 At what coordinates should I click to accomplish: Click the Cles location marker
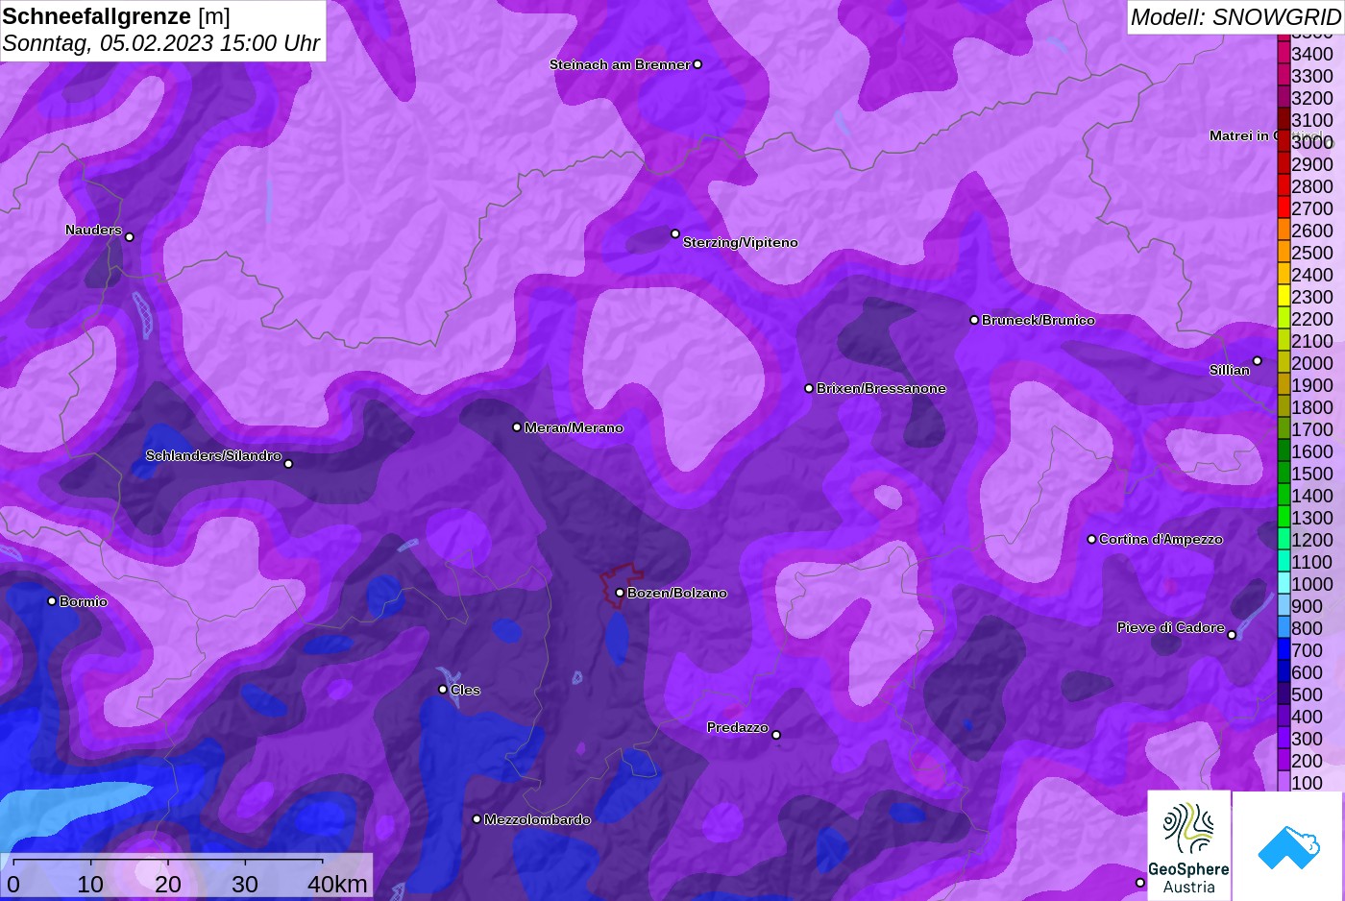pyautogui.click(x=443, y=689)
